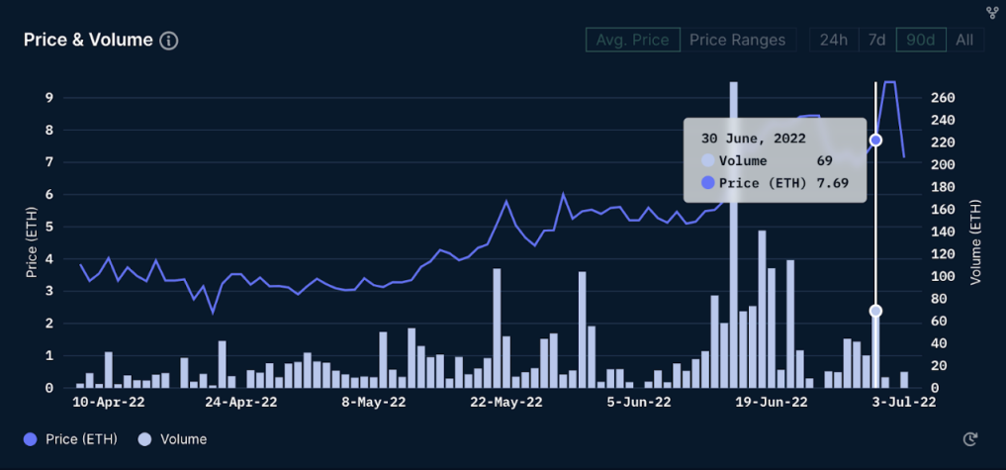The width and height of the screenshot is (1006, 470).
Task: Switch to the Price Ranges view
Action: (x=737, y=41)
